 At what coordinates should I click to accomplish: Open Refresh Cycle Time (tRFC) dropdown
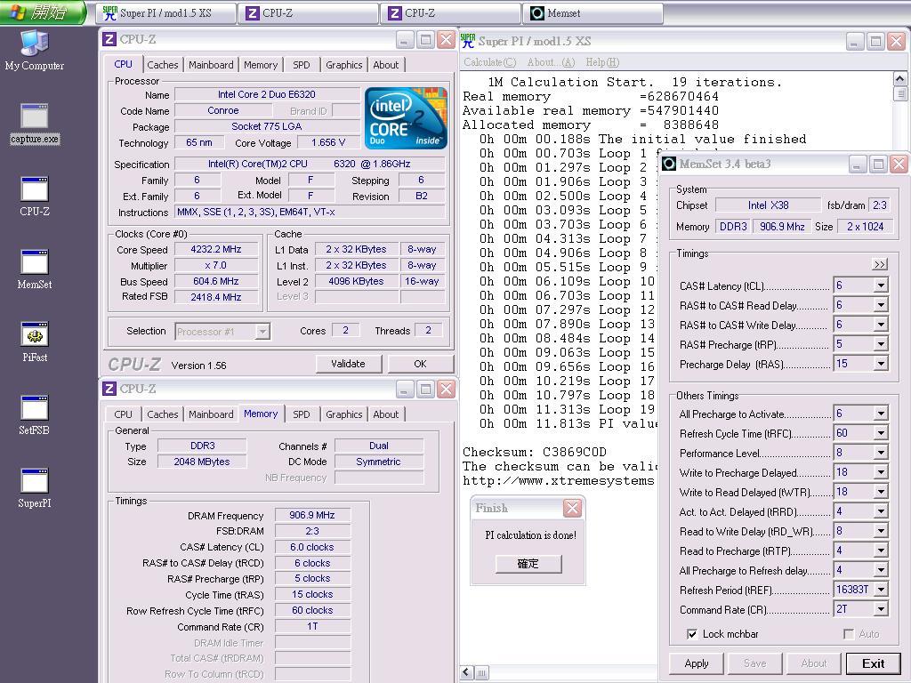[882, 433]
